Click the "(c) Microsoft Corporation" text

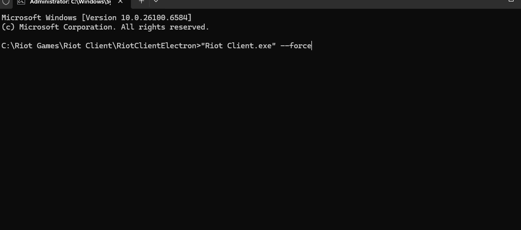click(x=59, y=27)
